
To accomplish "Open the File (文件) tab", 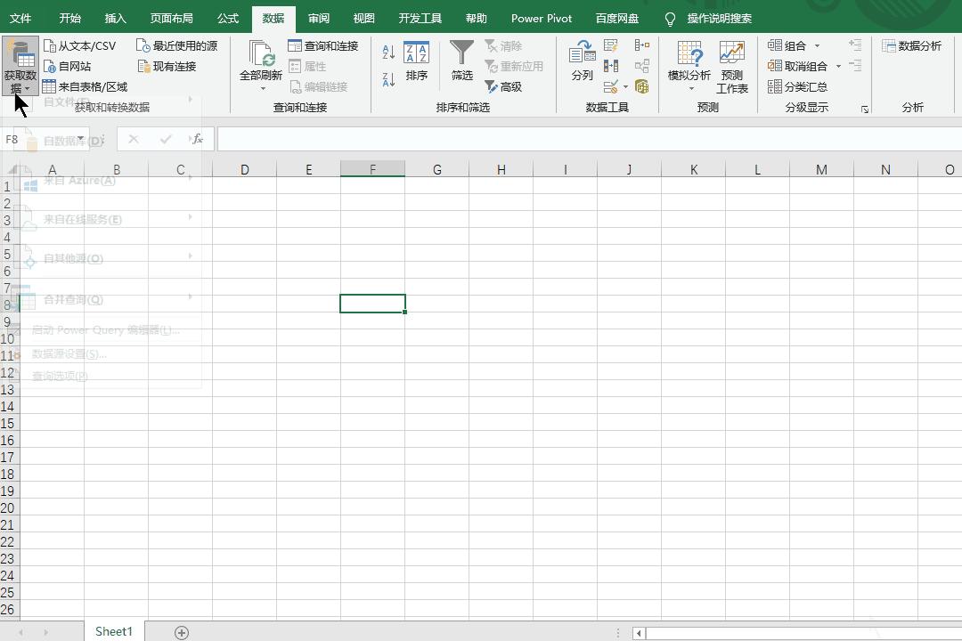I will click(x=20, y=19).
